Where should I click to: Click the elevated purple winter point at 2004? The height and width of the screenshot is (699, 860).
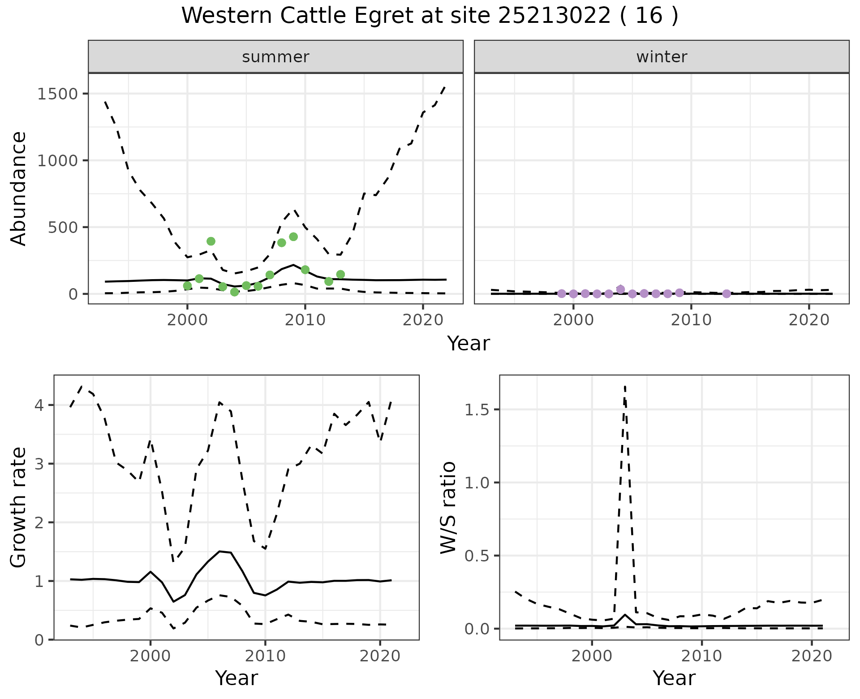[x=620, y=289]
